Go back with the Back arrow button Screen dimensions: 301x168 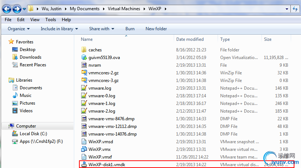[x=7, y=9]
